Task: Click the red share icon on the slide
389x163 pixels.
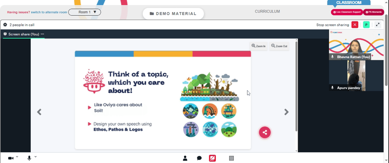Action: coord(265,132)
